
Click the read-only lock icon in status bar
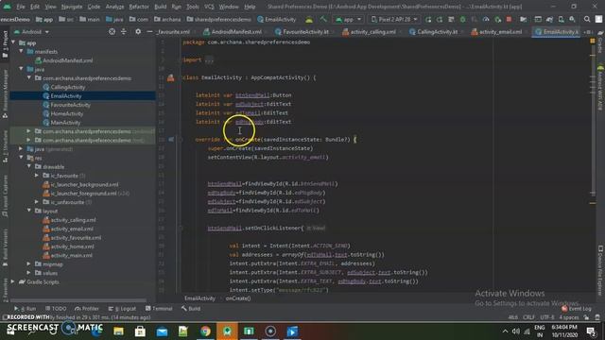586,317
